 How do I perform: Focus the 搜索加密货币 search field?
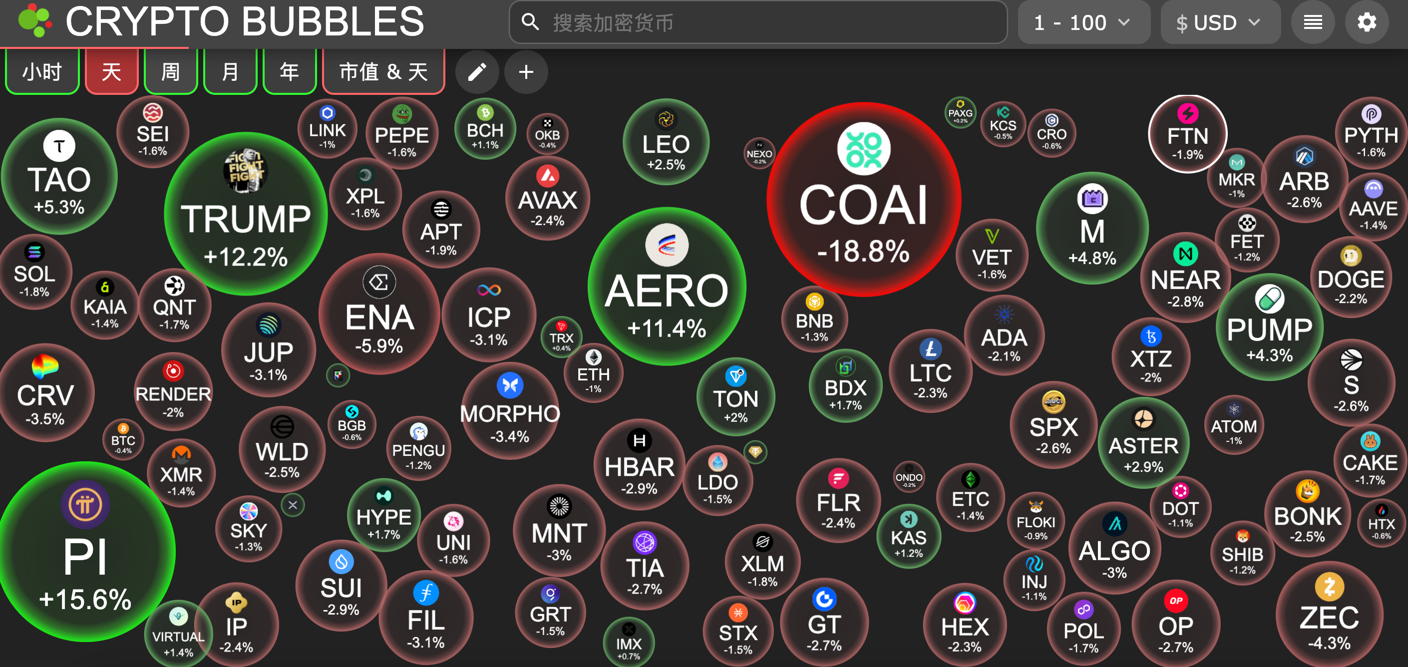765,22
